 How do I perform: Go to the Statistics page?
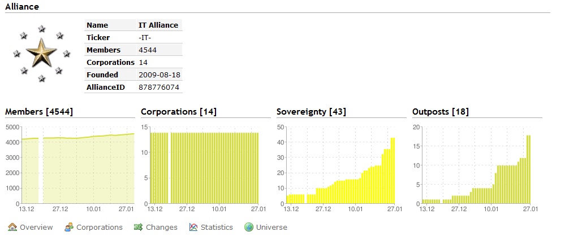(217, 228)
